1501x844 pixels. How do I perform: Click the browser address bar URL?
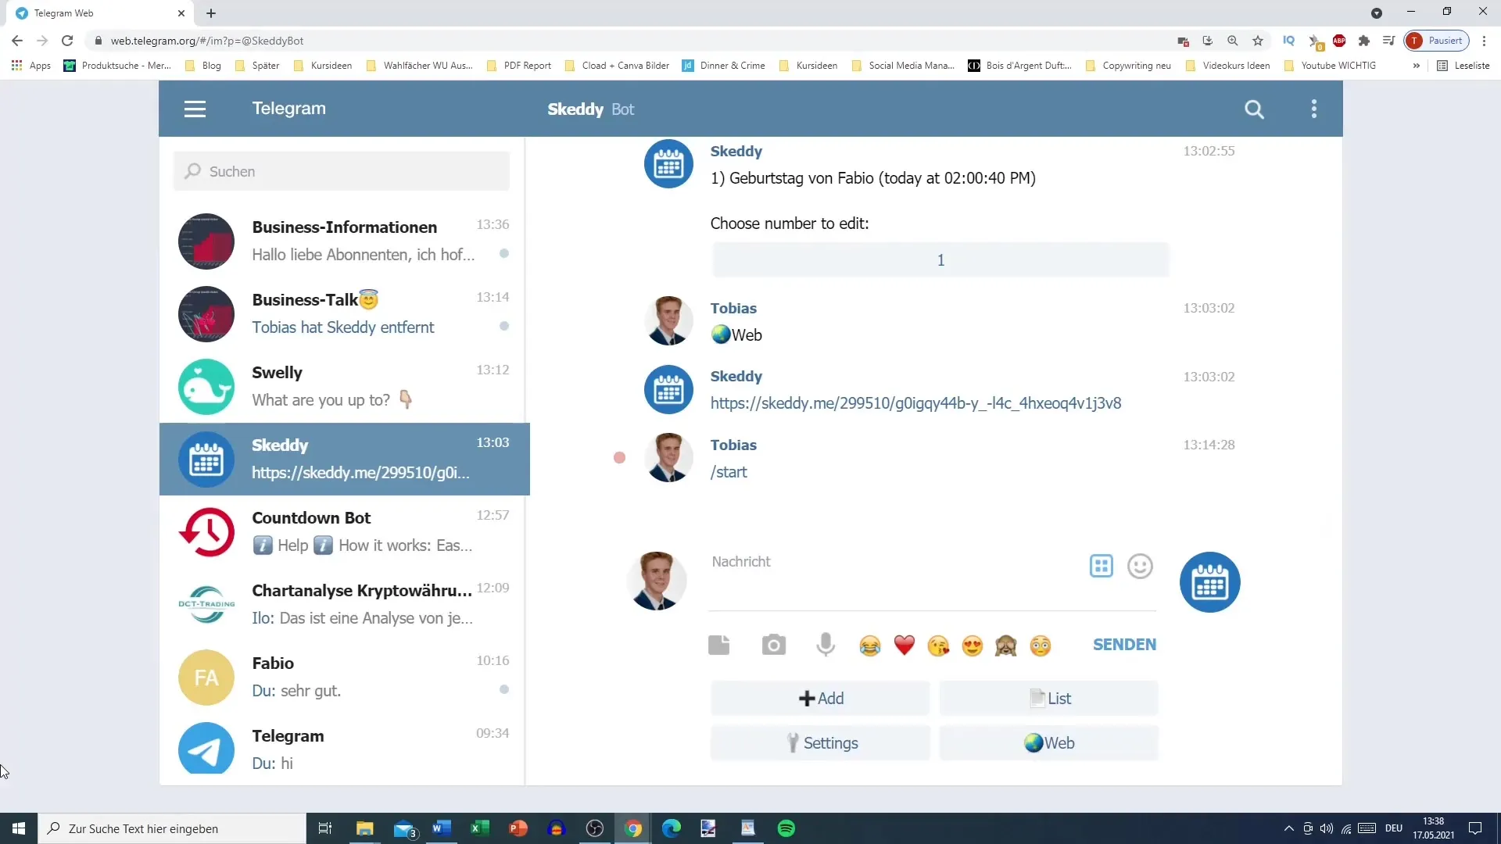click(207, 41)
